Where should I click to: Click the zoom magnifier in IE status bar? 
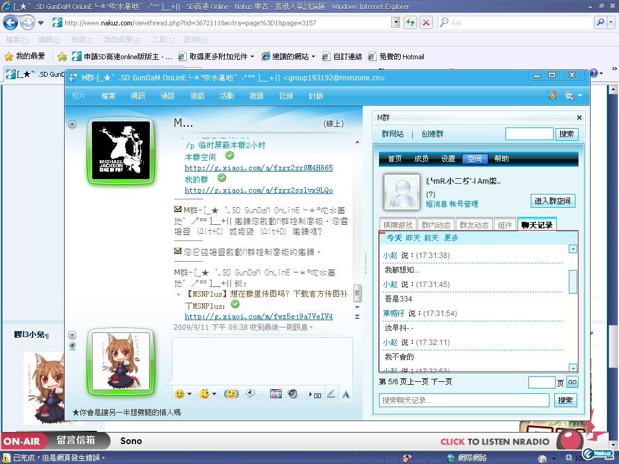point(569,458)
